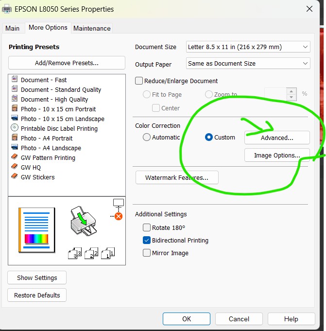Image resolution: width=326 pixels, height=331 pixels.
Task: Select the Document - Fast preset icon
Action: [x=14, y=80]
